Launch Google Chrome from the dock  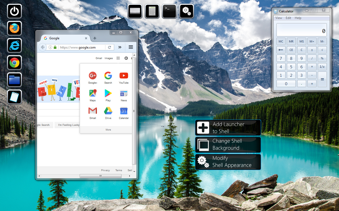tap(14, 63)
